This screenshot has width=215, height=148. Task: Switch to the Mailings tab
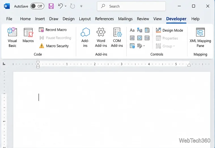[125, 19]
